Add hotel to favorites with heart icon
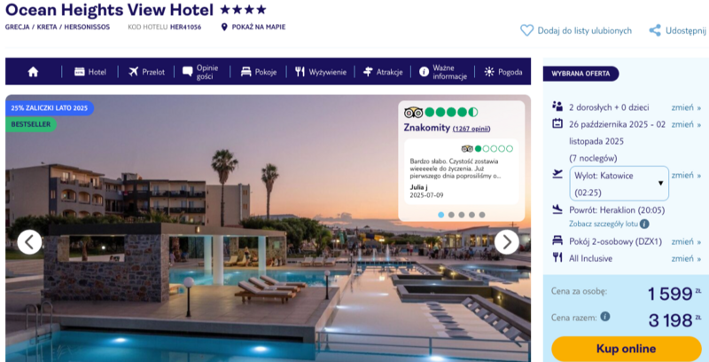 coord(526,30)
